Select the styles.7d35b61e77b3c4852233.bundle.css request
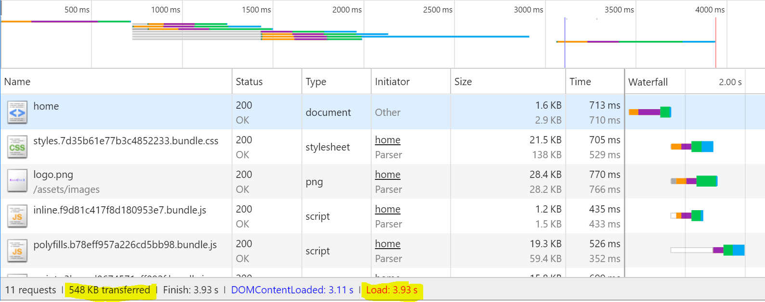Image resolution: width=765 pixels, height=302 pixels. pos(382,147)
